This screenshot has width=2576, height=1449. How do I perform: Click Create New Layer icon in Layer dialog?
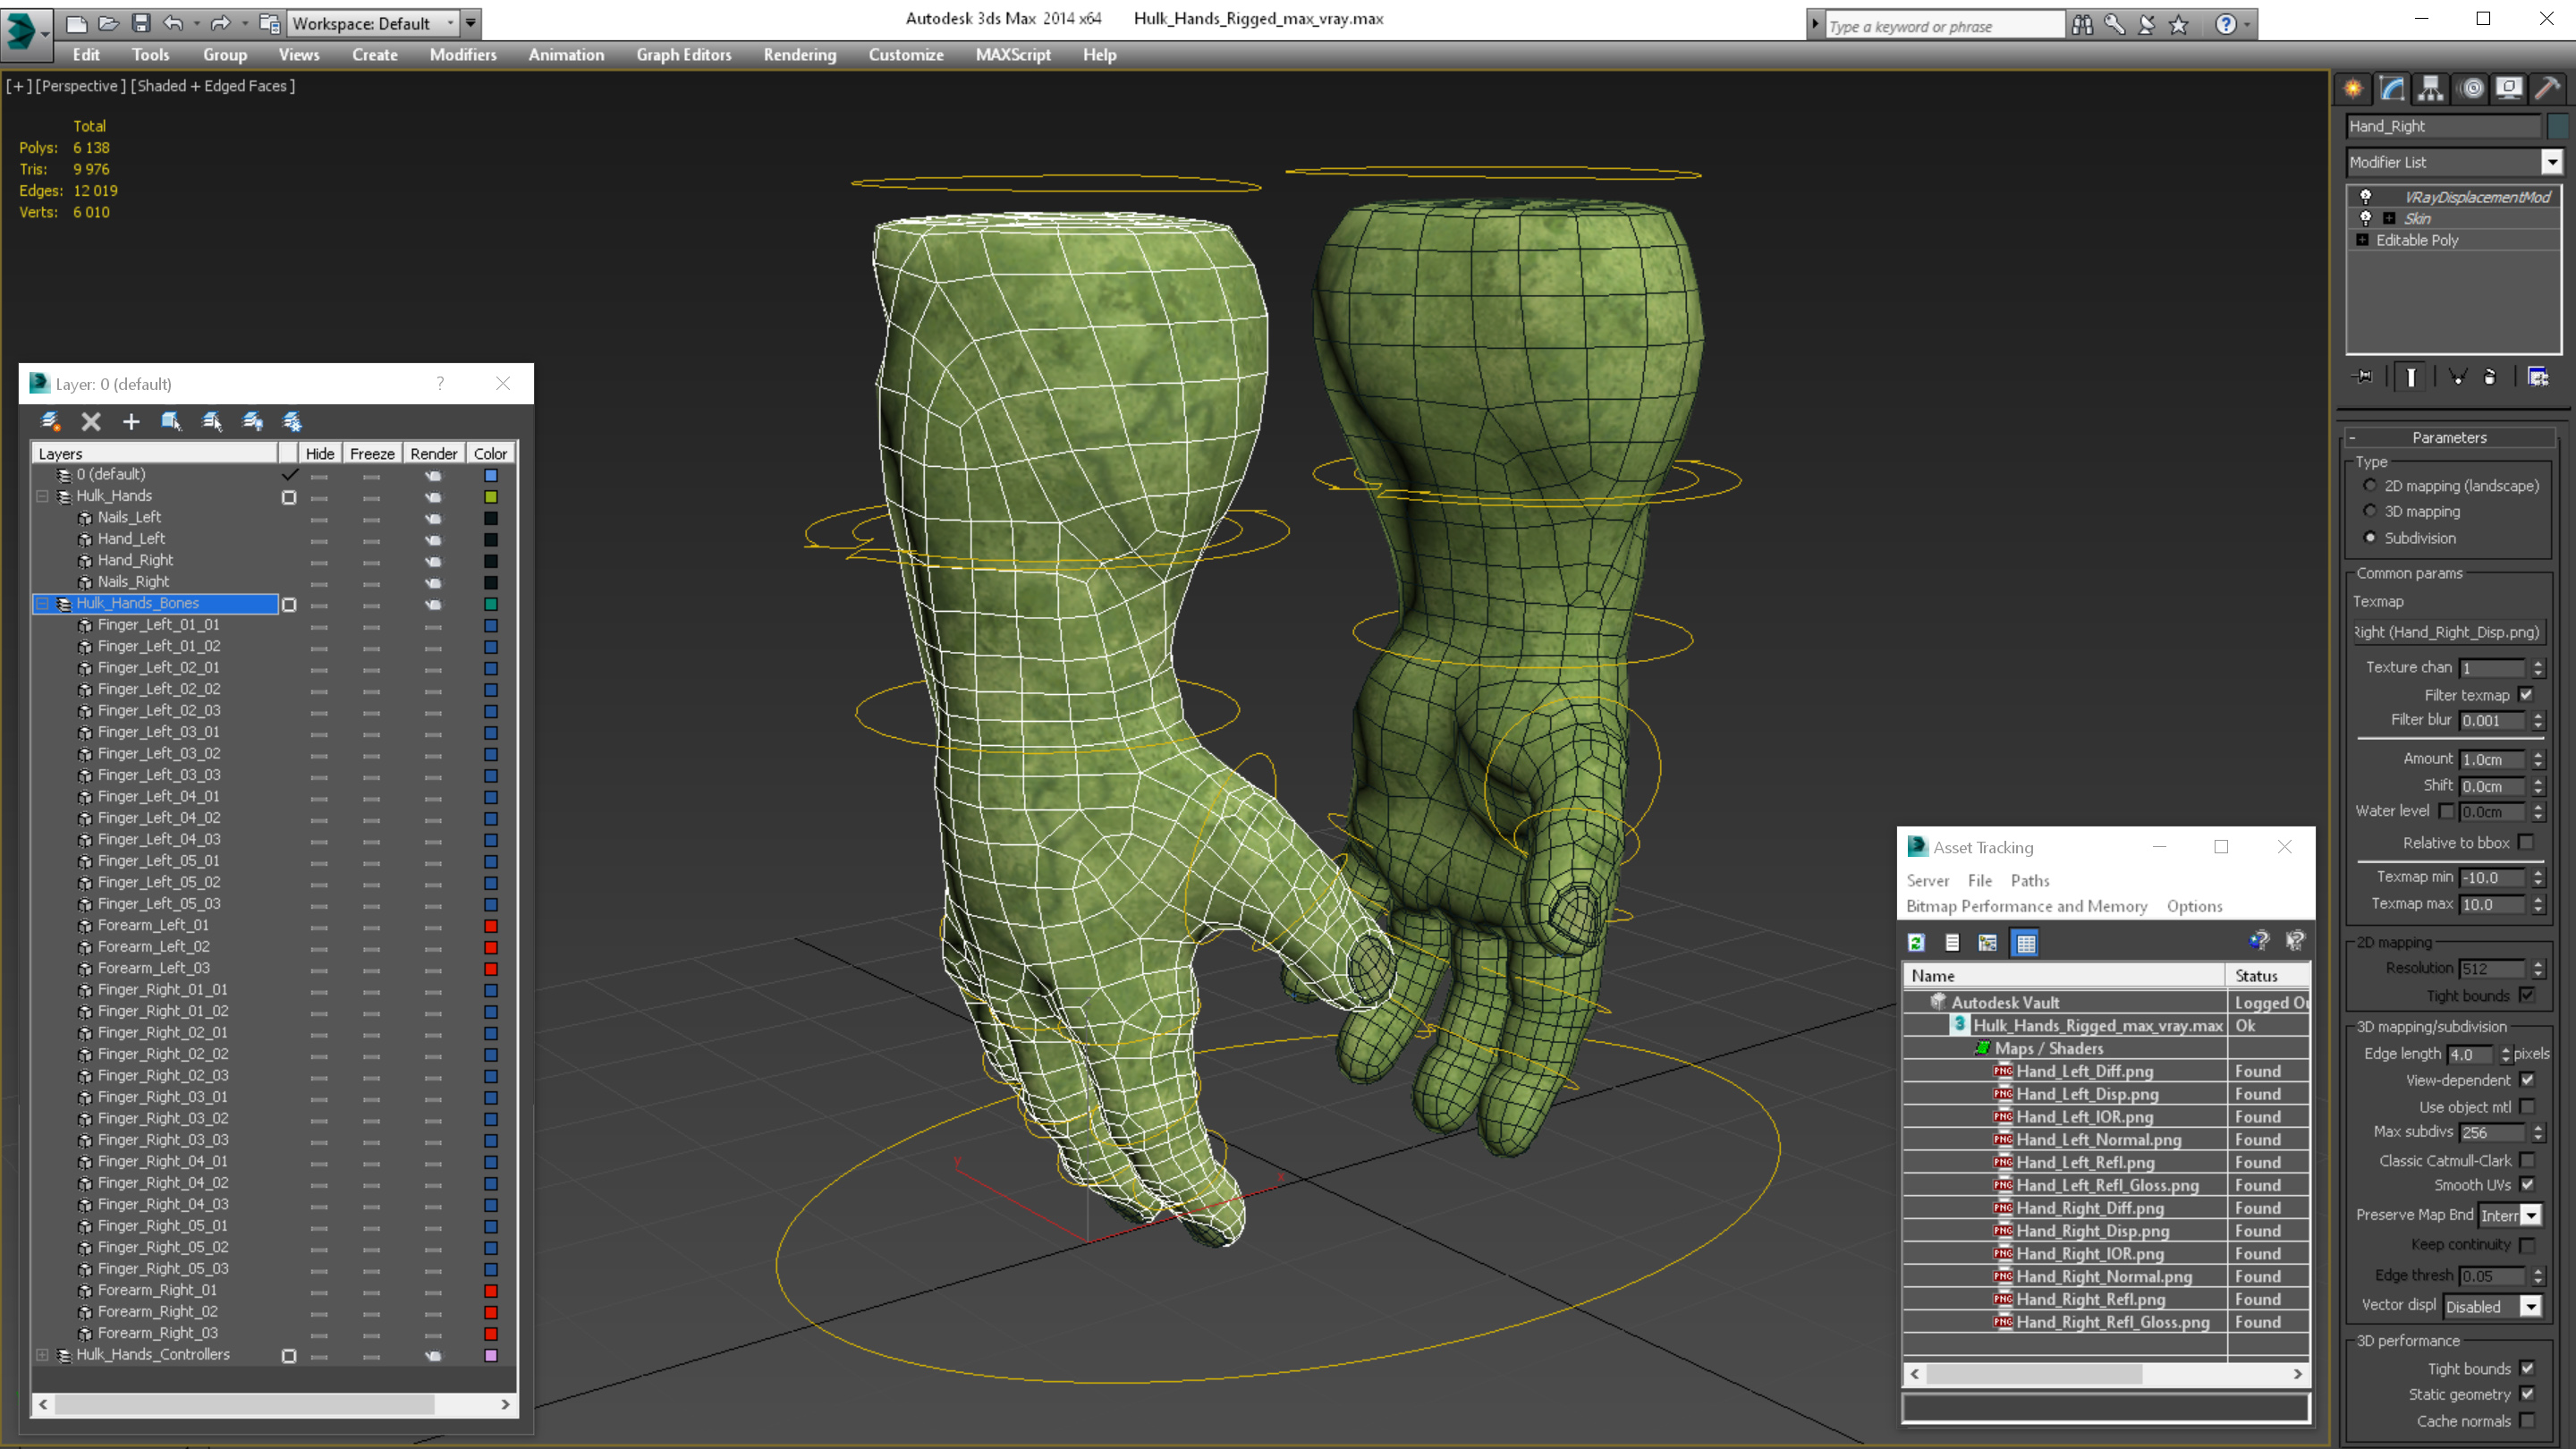pos(50,421)
